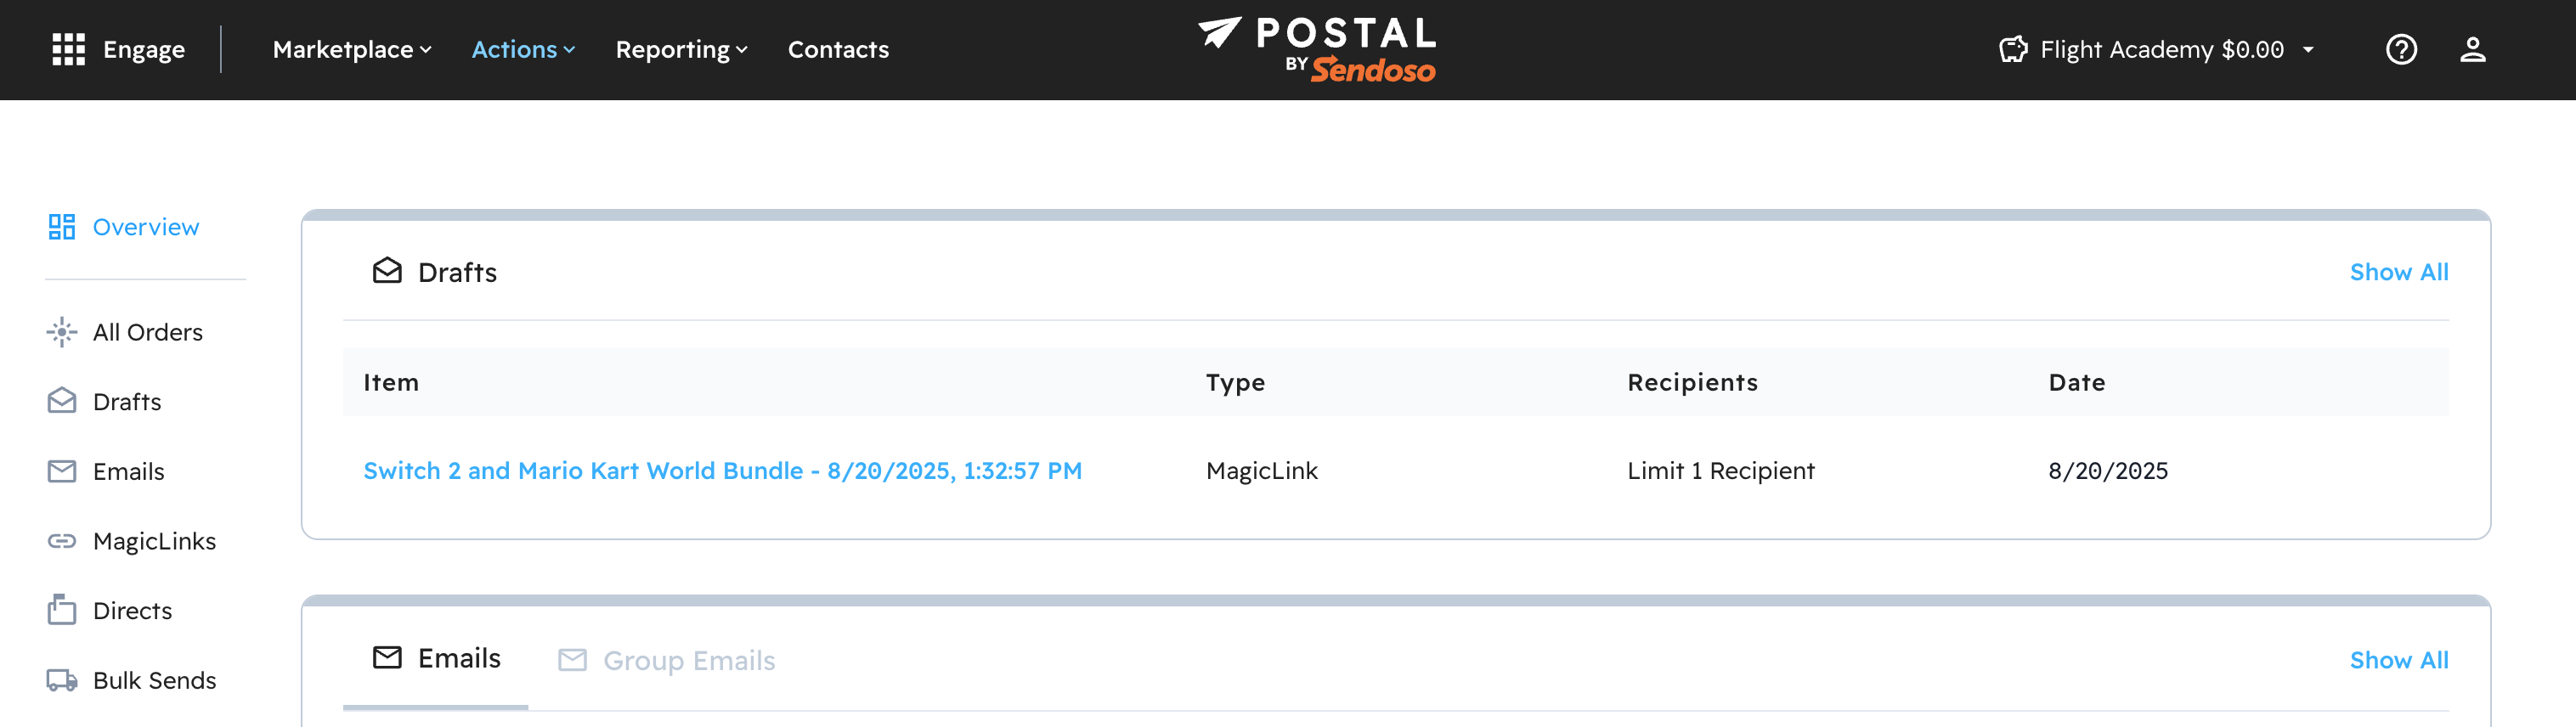Open Flight Academy account dropdown arrow
Image resolution: width=2576 pixels, height=727 pixels.
pyautogui.click(x=2308, y=50)
